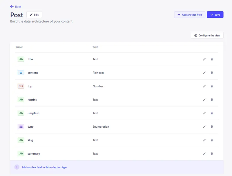
Task: Click the 123 Number icon beside top
Action: click(x=21, y=86)
